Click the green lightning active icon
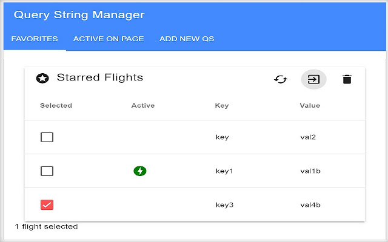The width and height of the screenshot is (388, 242). pos(140,171)
